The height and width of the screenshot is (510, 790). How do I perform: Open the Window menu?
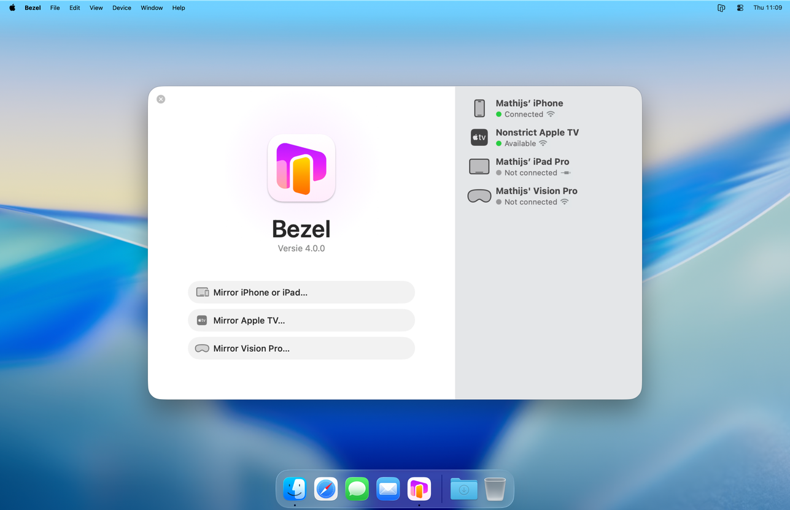tap(152, 8)
